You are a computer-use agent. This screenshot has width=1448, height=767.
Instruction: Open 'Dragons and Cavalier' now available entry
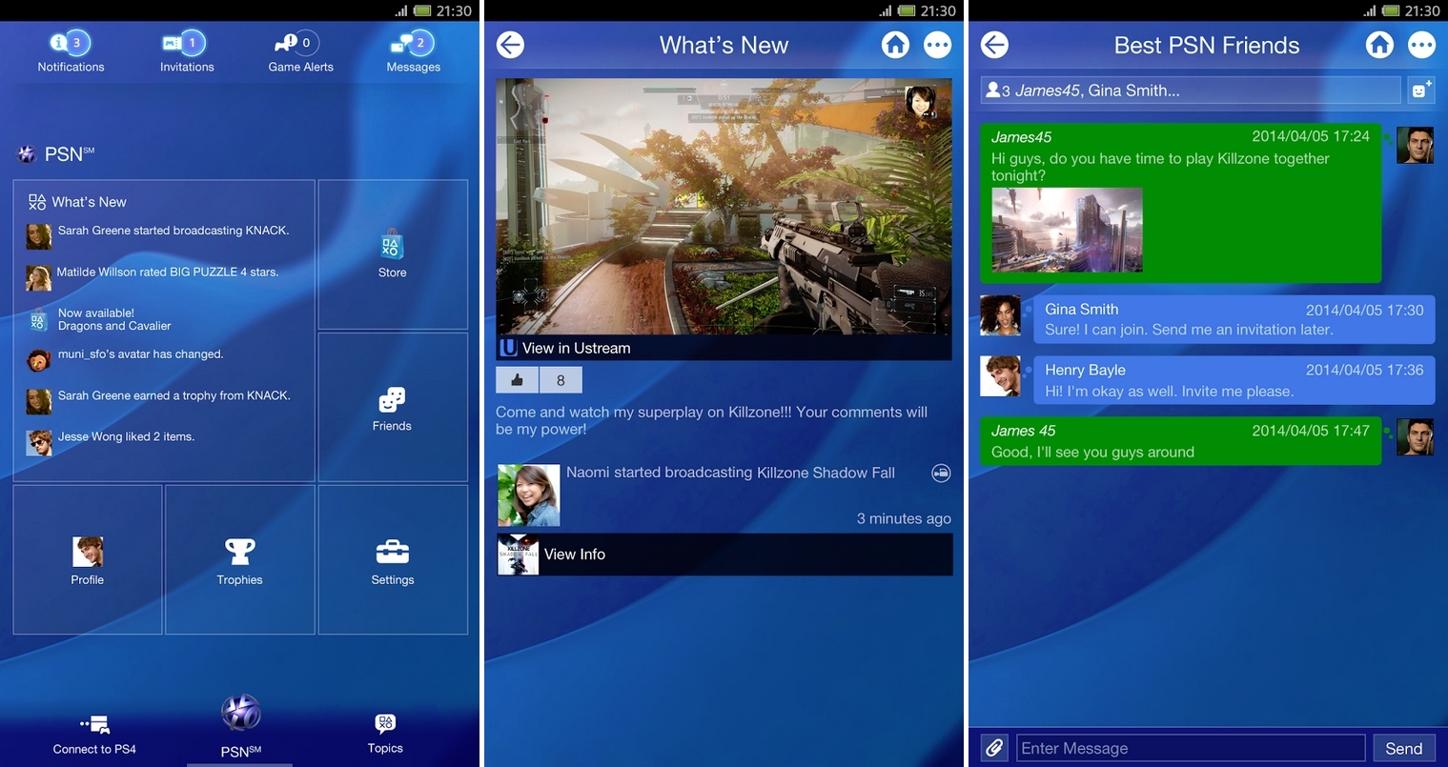coord(100,319)
